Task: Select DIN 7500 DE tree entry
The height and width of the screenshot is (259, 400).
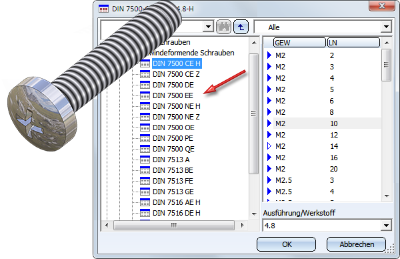Action: click(173, 85)
